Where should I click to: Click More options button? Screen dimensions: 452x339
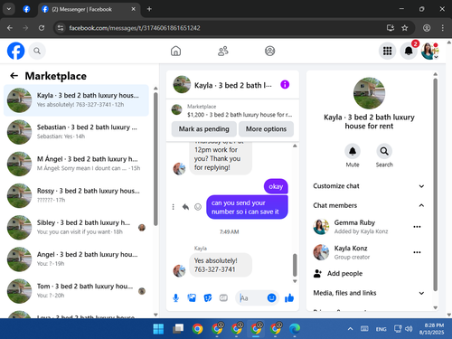(x=266, y=129)
